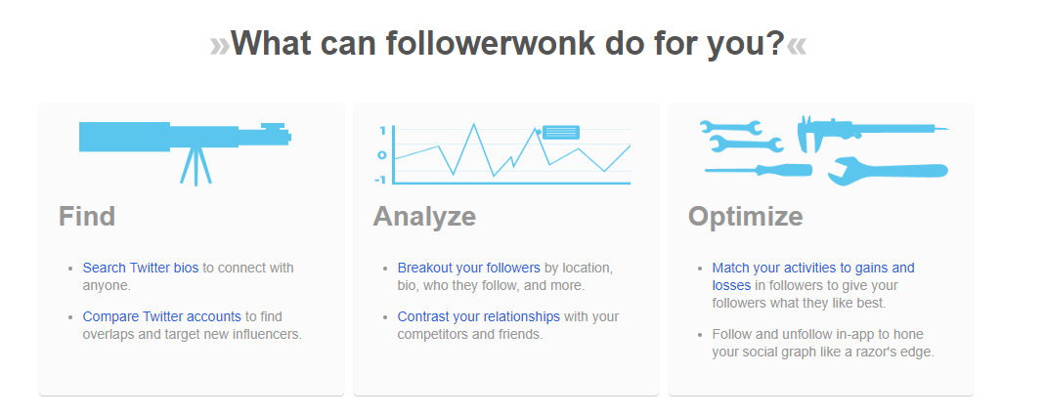Click the What can followerwonk do title
This screenshot has width=1045, height=415.
click(x=508, y=44)
